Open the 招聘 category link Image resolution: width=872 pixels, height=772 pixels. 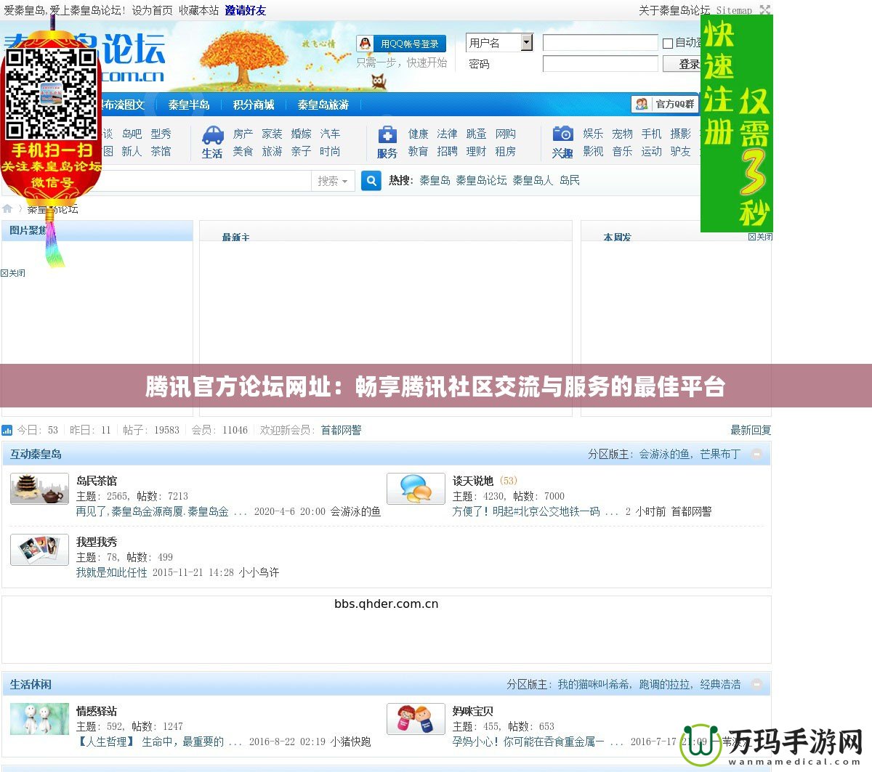pyautogui.click(x=447, y=151)
